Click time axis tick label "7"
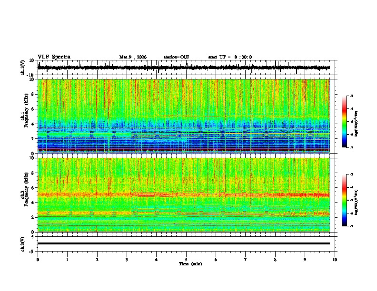 point(246,260)
